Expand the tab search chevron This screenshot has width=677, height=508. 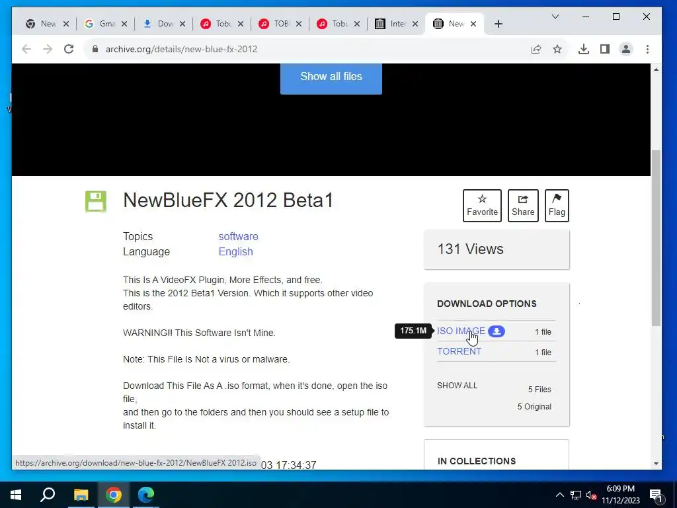(555, 17)
